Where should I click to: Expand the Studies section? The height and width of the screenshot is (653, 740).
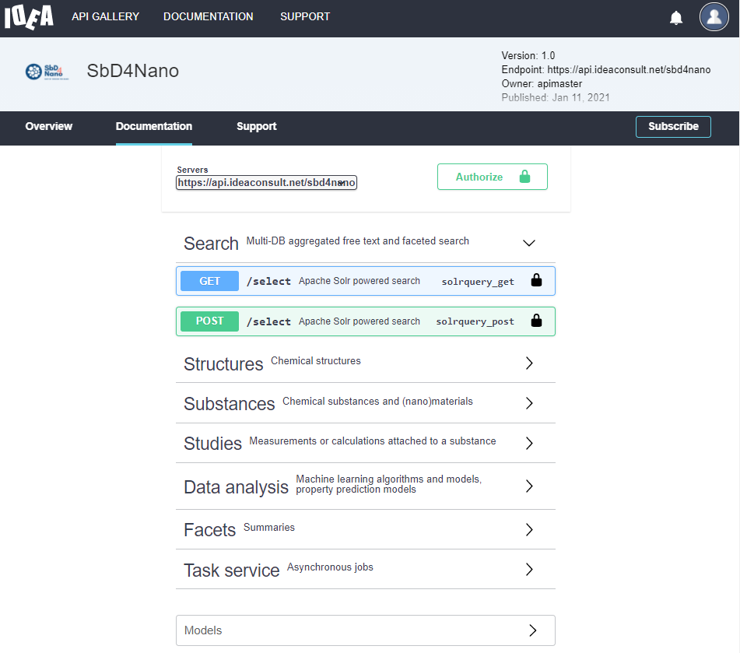click(529, 443)
